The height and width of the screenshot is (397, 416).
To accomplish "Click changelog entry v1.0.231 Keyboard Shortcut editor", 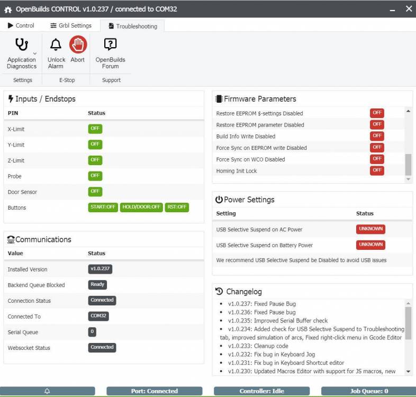I will 286,363.
